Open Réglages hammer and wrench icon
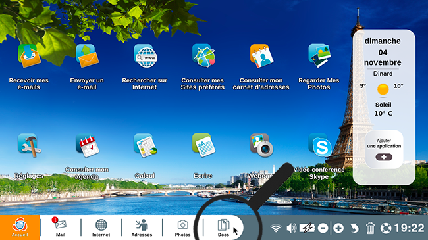This screenshot has width=428, height=240. click(x=29, y=145)
